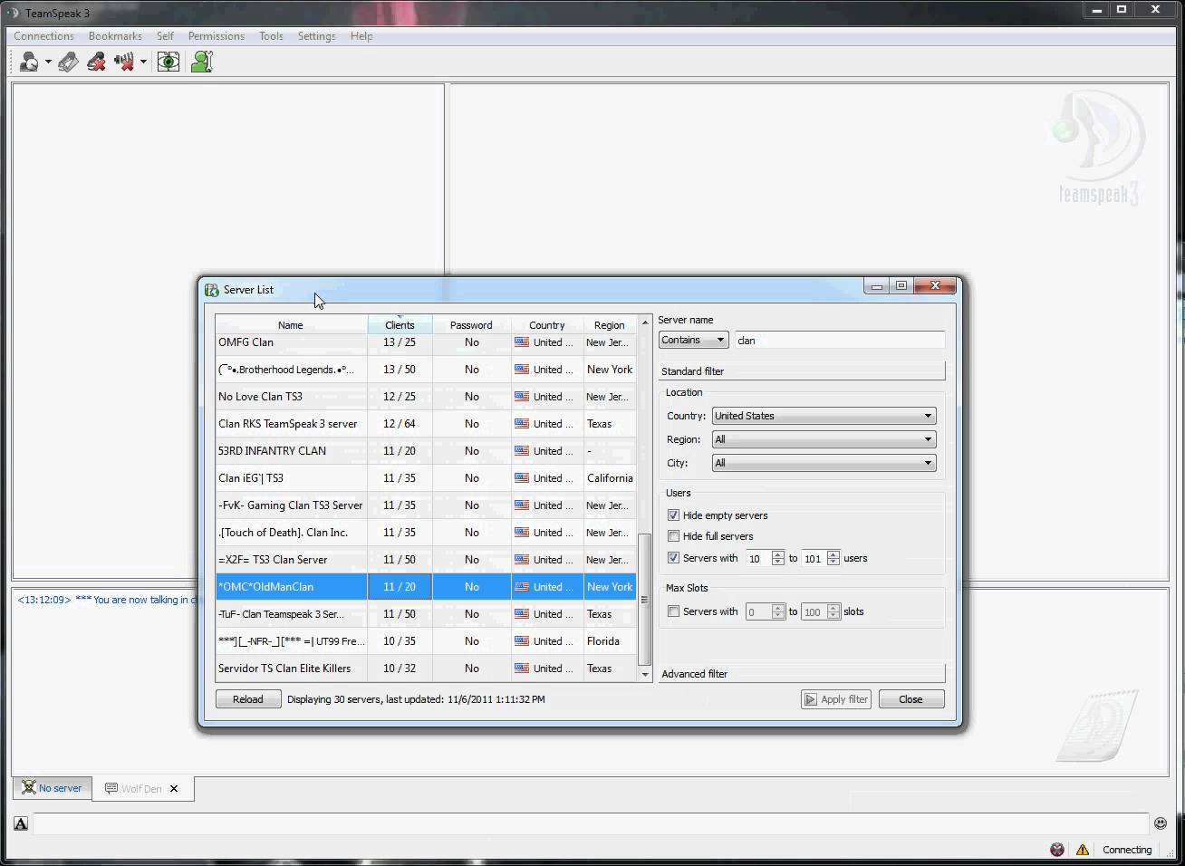Click the server list vertical scrollbar thumb
This screenshot has height=866, width=1185.
point(645,599)
